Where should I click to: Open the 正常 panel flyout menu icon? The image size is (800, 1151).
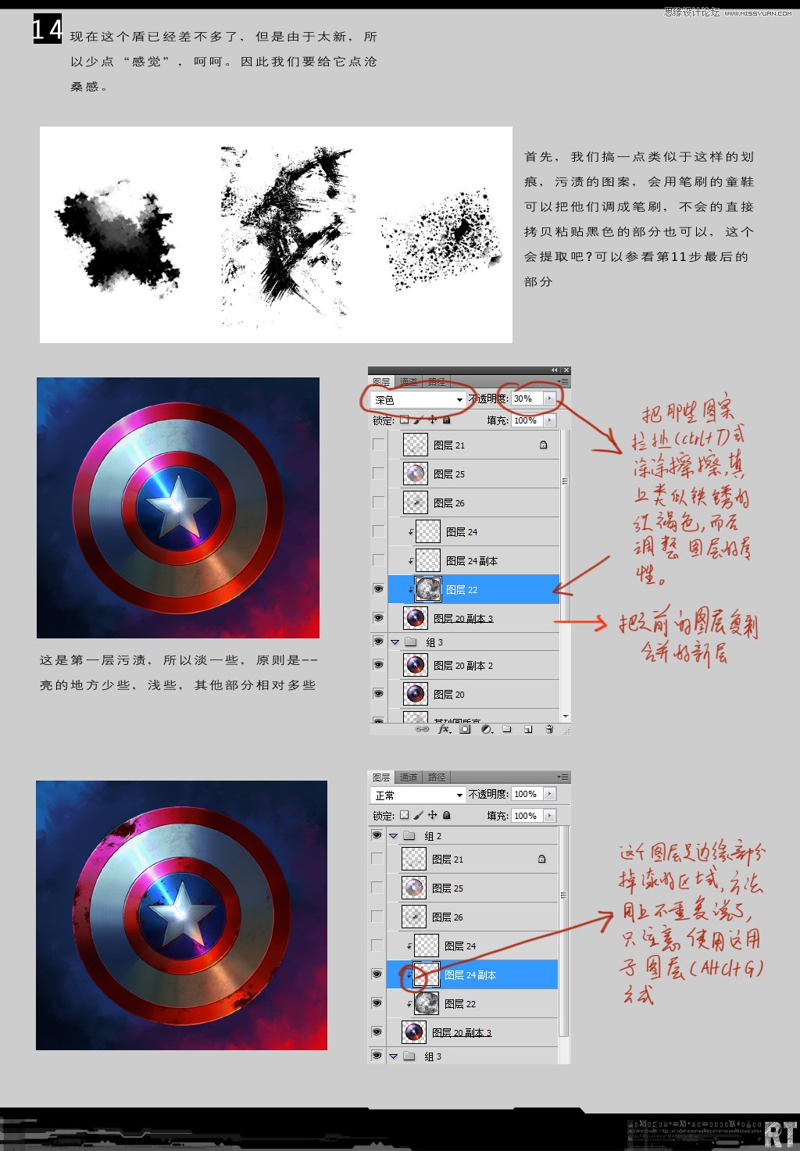[562, 777]
